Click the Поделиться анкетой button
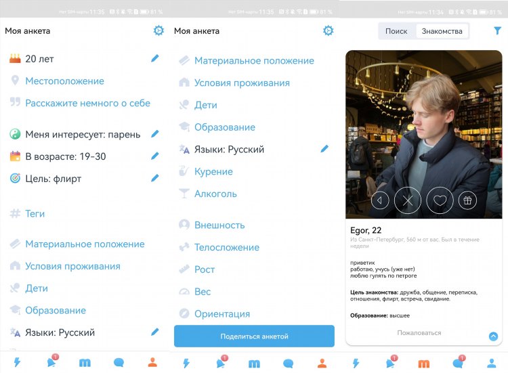Screen dimensions: 508x373 (254, 336)
